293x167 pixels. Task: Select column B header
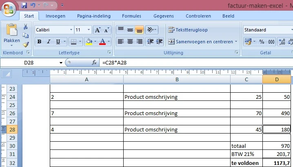point(177,80)
